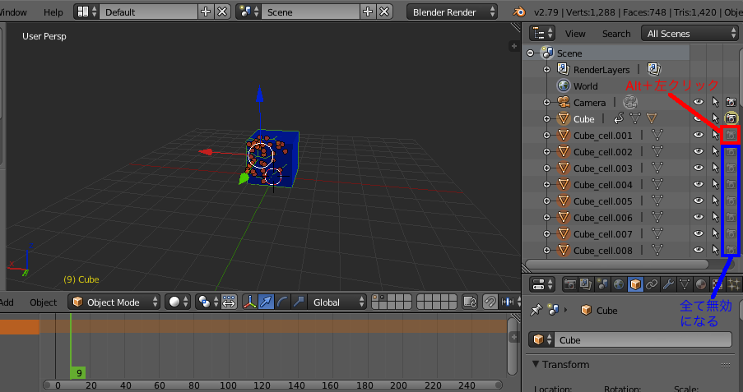This screenshot has height=392, width=743.
Task: Switch to the Render Layers properties tab
Action: [x=586, y=284]
